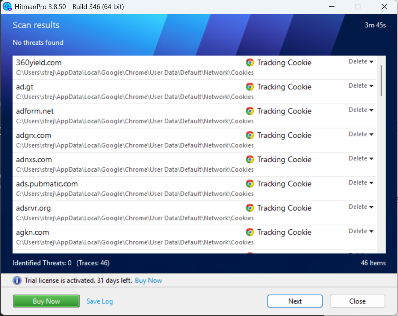Click the cookie file path under ad.gt
This screenshot has height=316, width=398.
135,97
